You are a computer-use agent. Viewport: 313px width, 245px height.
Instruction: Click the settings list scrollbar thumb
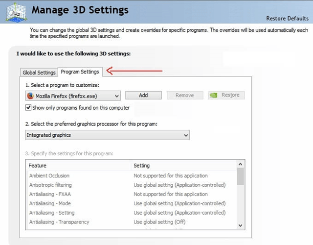[x=240, y=176]
